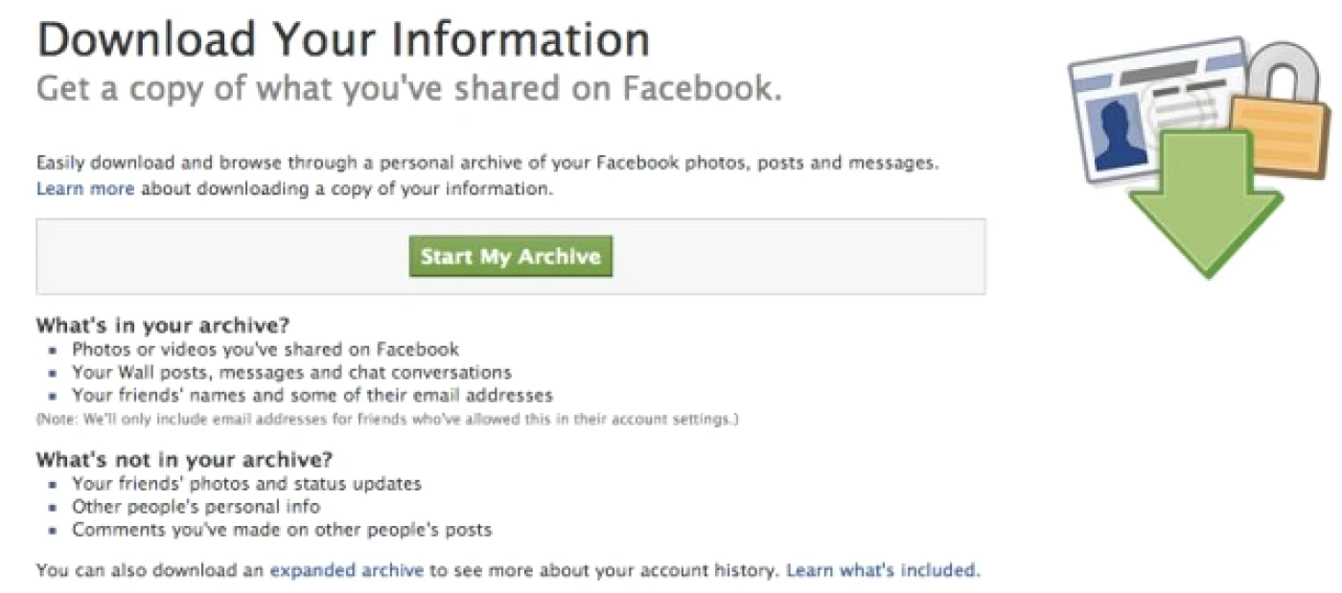
Task: Click the Start My Archive button
Action: point(510,257)
